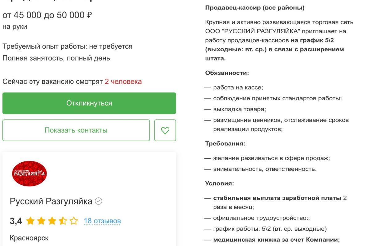
Task: Click the Обязанности section heading
Action: 227,73
